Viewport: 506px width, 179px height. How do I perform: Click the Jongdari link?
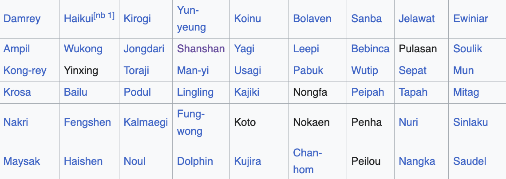(x=144, y=49)
